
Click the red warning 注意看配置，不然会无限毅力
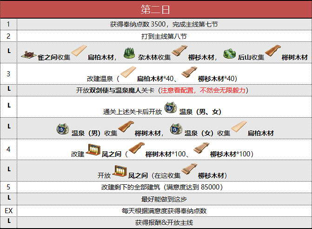pos(203,90)
